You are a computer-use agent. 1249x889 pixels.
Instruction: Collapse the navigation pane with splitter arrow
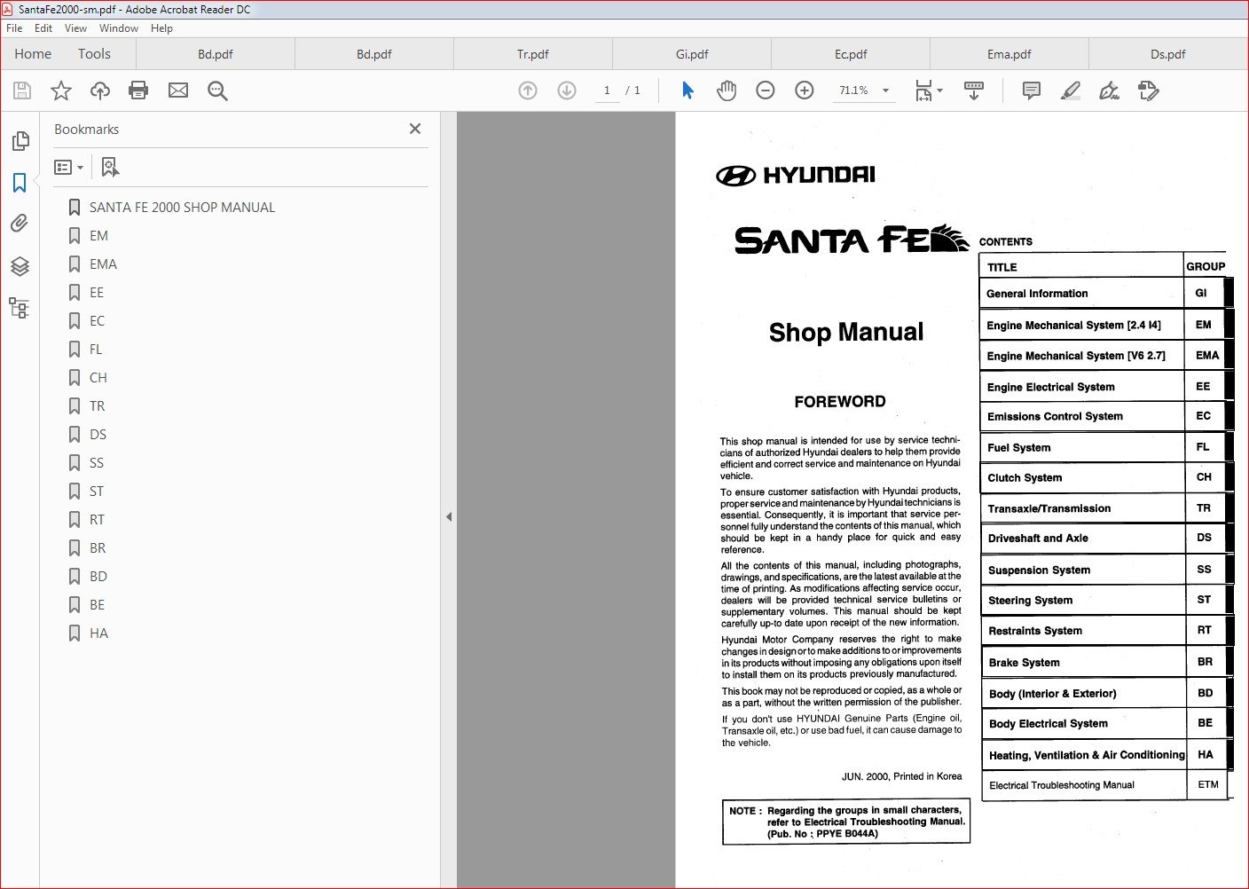pyautogui.click(x=449, y=516)
